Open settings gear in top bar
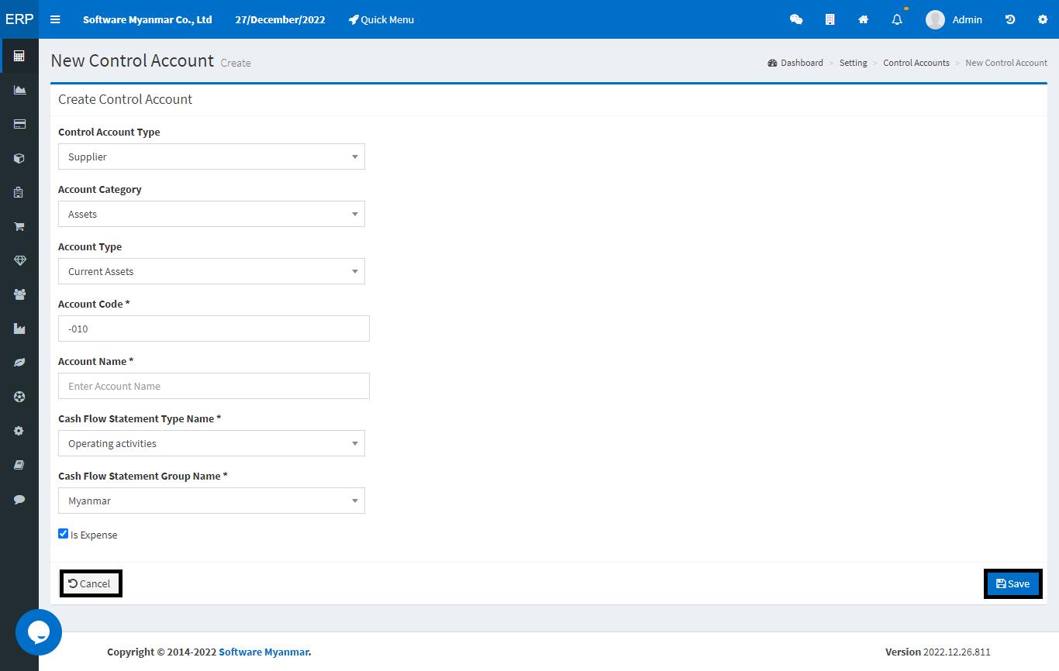The height and width of the screenshot is (671, 1059). pos(1043,19)
